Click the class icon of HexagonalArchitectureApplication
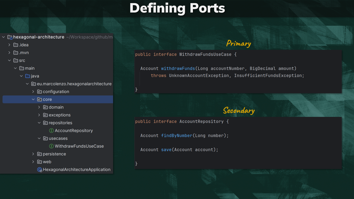 click(x=39, y=169)
